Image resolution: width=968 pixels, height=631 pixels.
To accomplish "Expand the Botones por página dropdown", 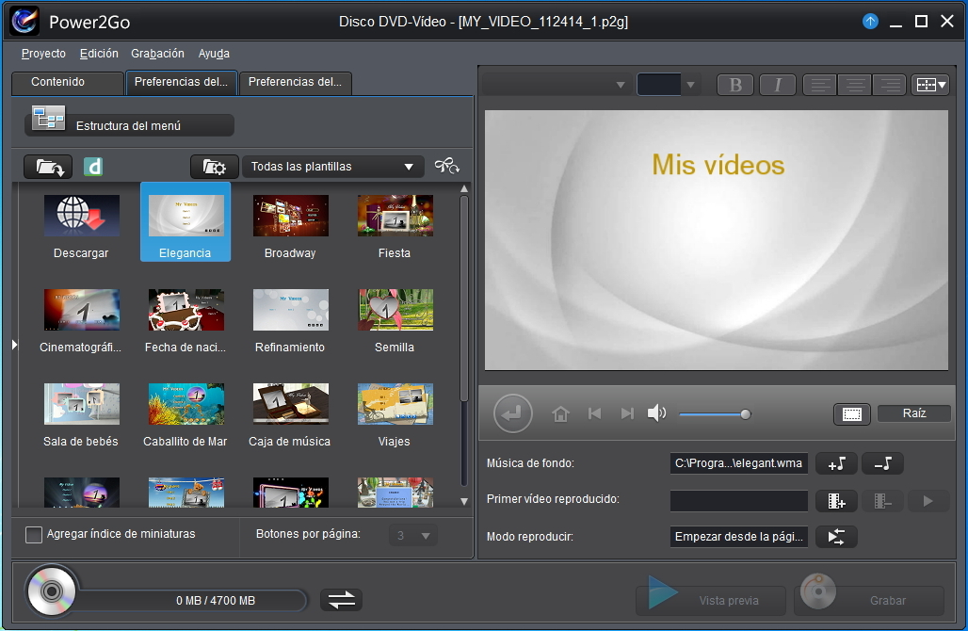I will tap(413, 535).
